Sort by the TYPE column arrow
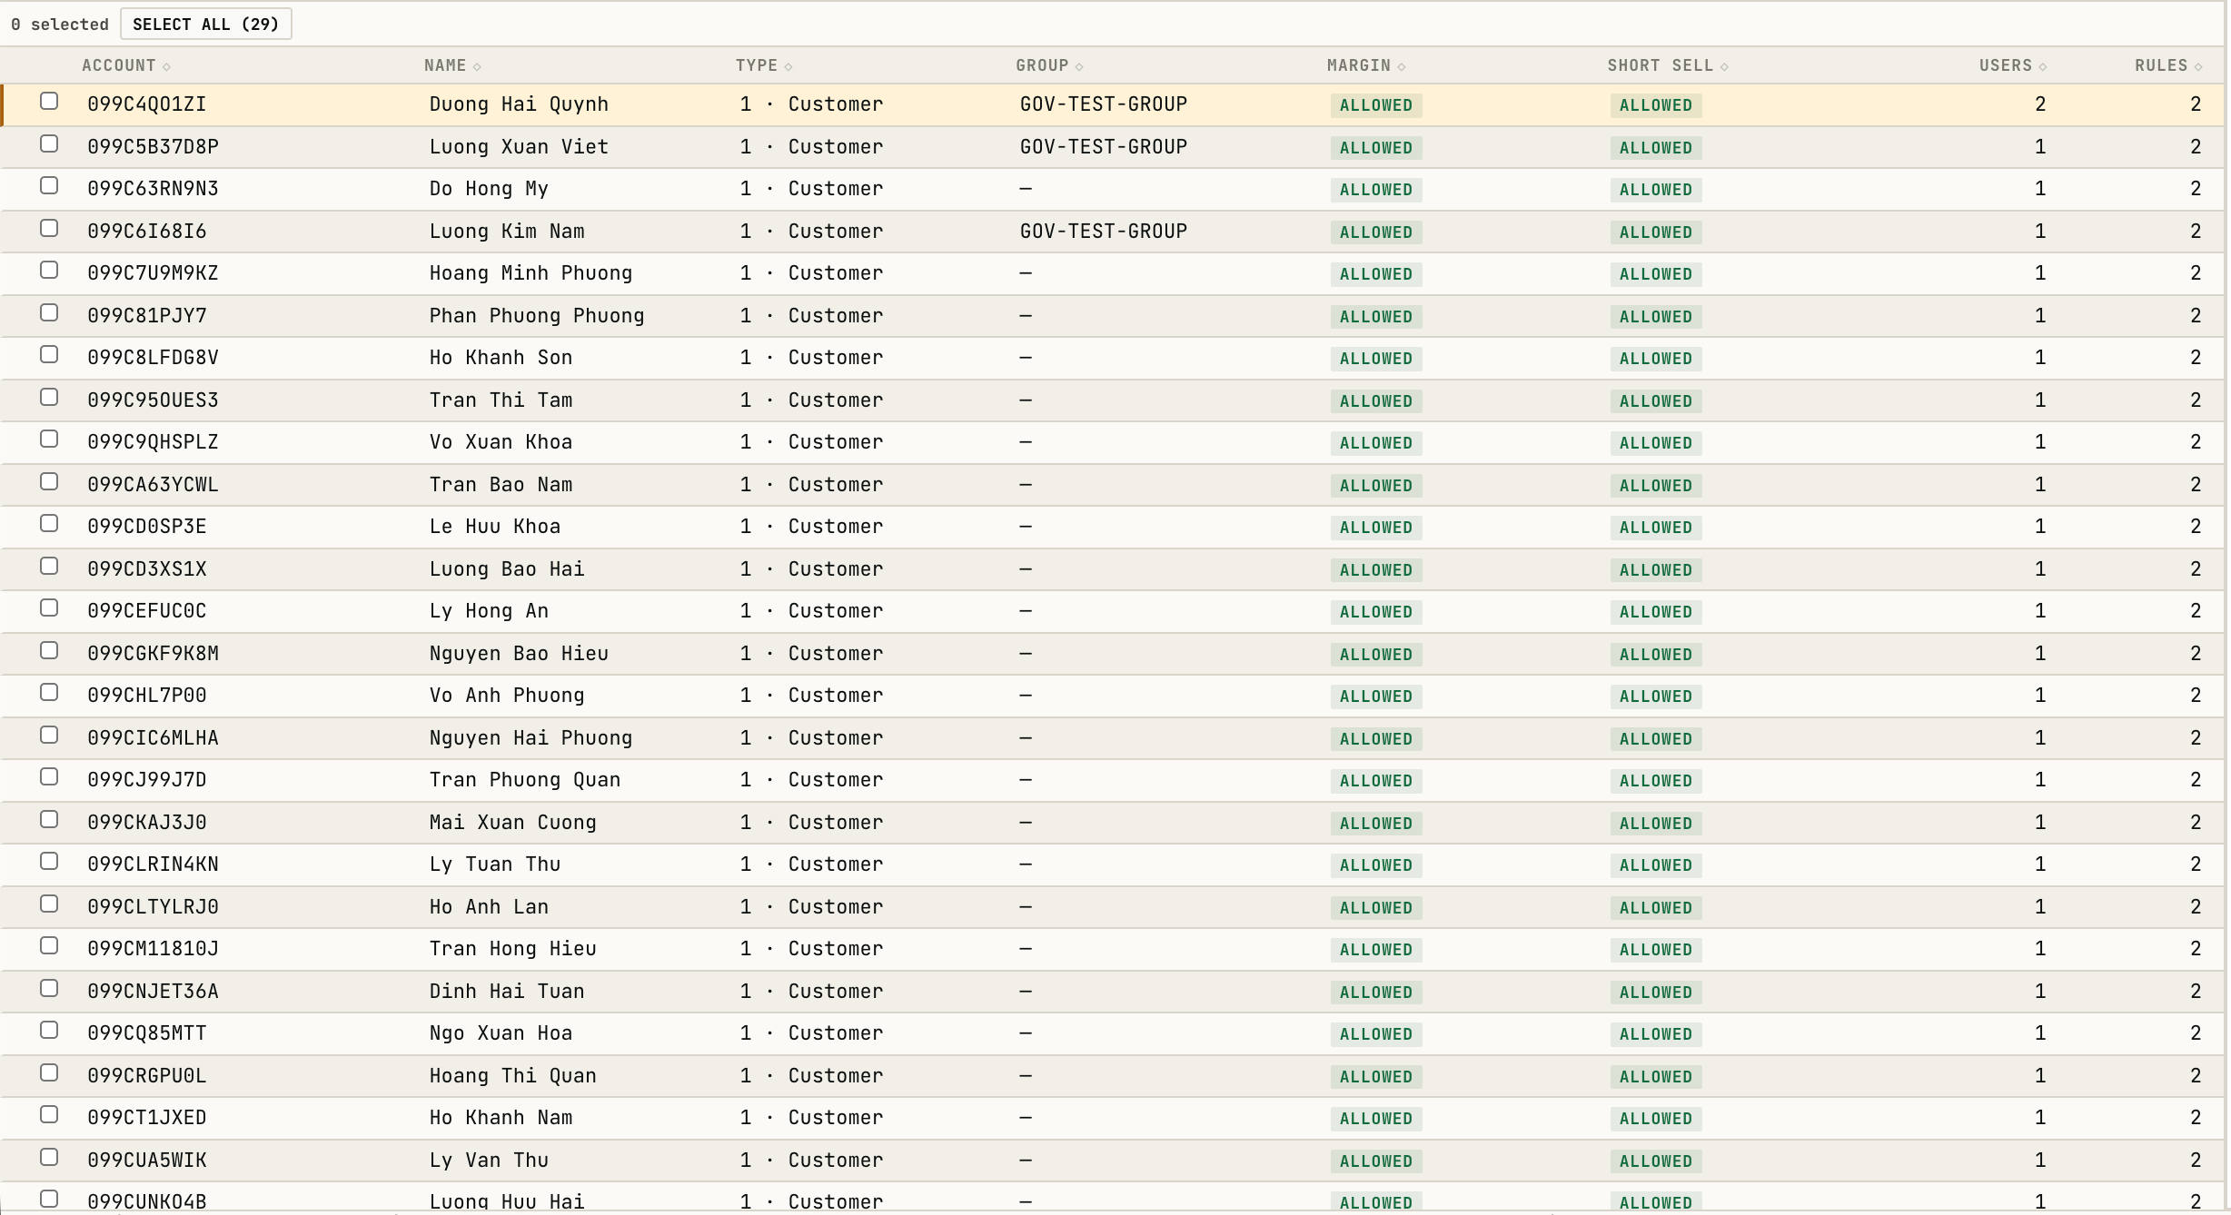Viewport: 2231px width, 1215px height. pyautogui.click(x=788, y=66)
